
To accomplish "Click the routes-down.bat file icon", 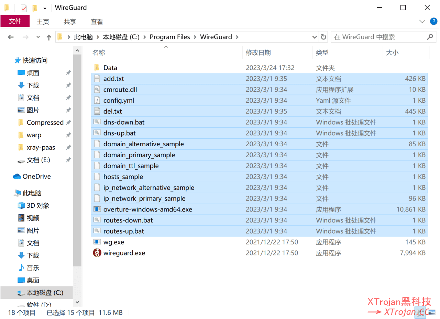I will [x=97, y=220].
